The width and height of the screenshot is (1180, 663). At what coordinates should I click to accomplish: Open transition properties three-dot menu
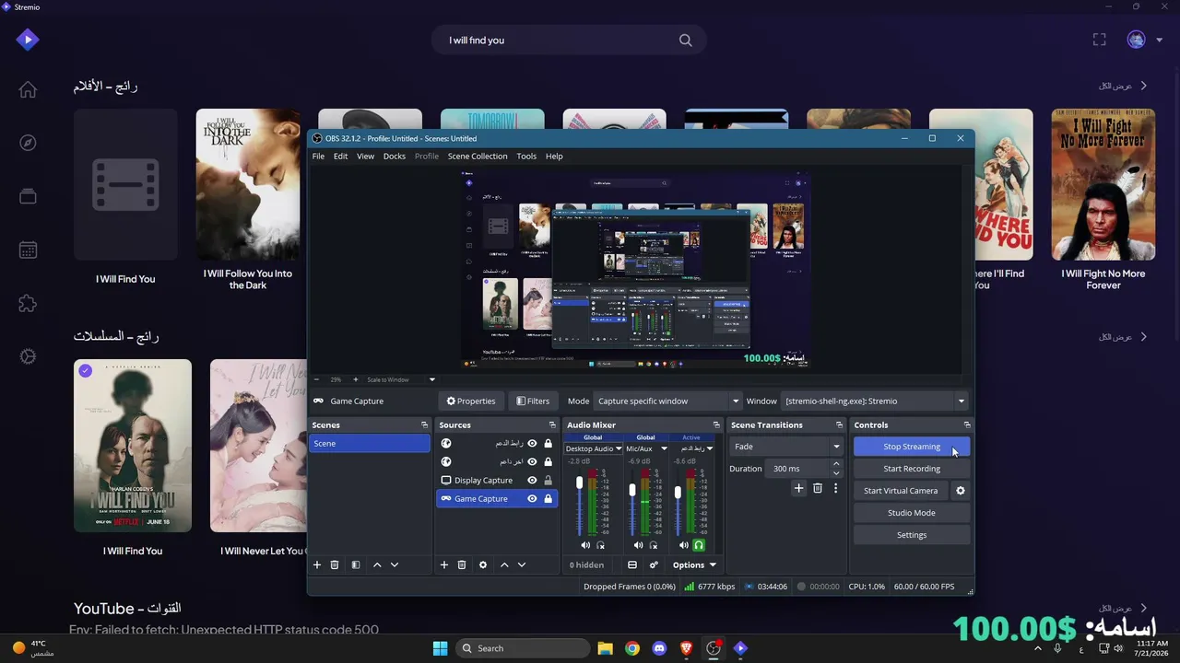coord(836,488)
